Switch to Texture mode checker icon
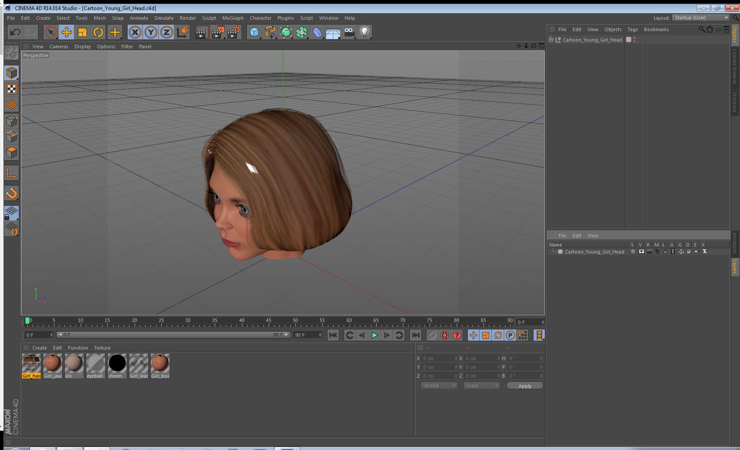Image resolution: width=740 pixels, height=450 pixels. [11, 89]
